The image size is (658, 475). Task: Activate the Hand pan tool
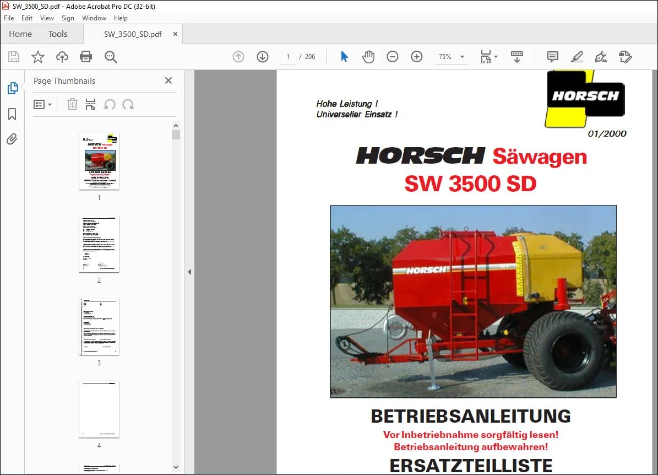(x=368, y=57)
